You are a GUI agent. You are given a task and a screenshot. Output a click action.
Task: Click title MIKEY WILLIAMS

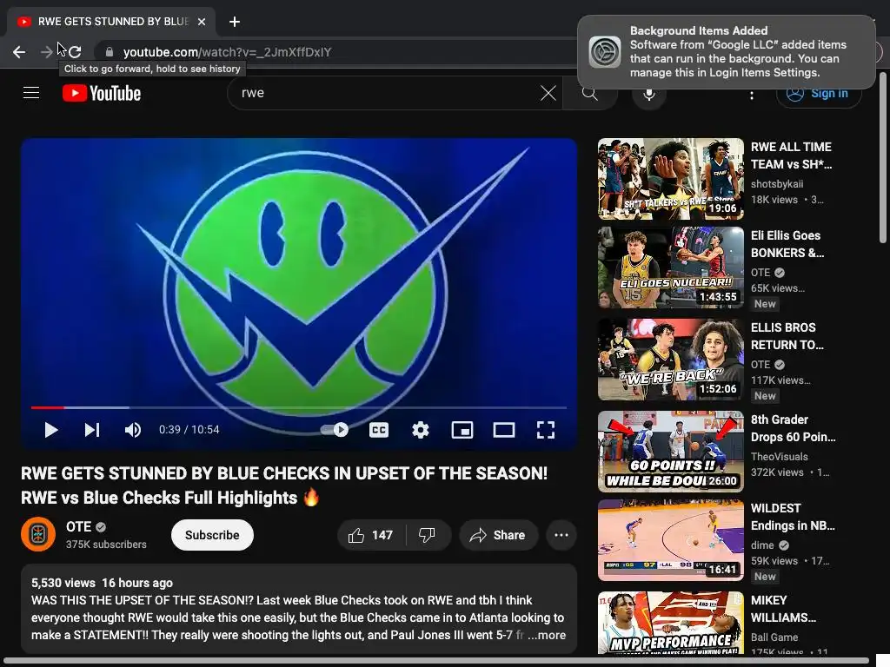(x=783, y=609)
